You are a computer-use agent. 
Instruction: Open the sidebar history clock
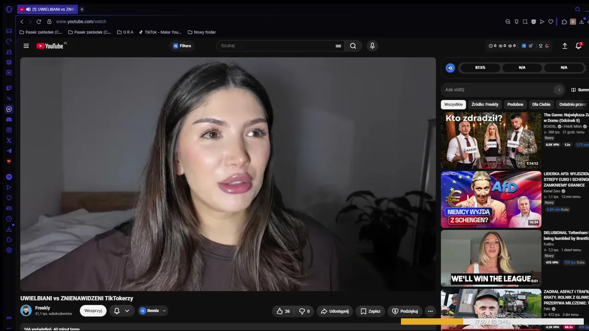[x=9, y=219]
